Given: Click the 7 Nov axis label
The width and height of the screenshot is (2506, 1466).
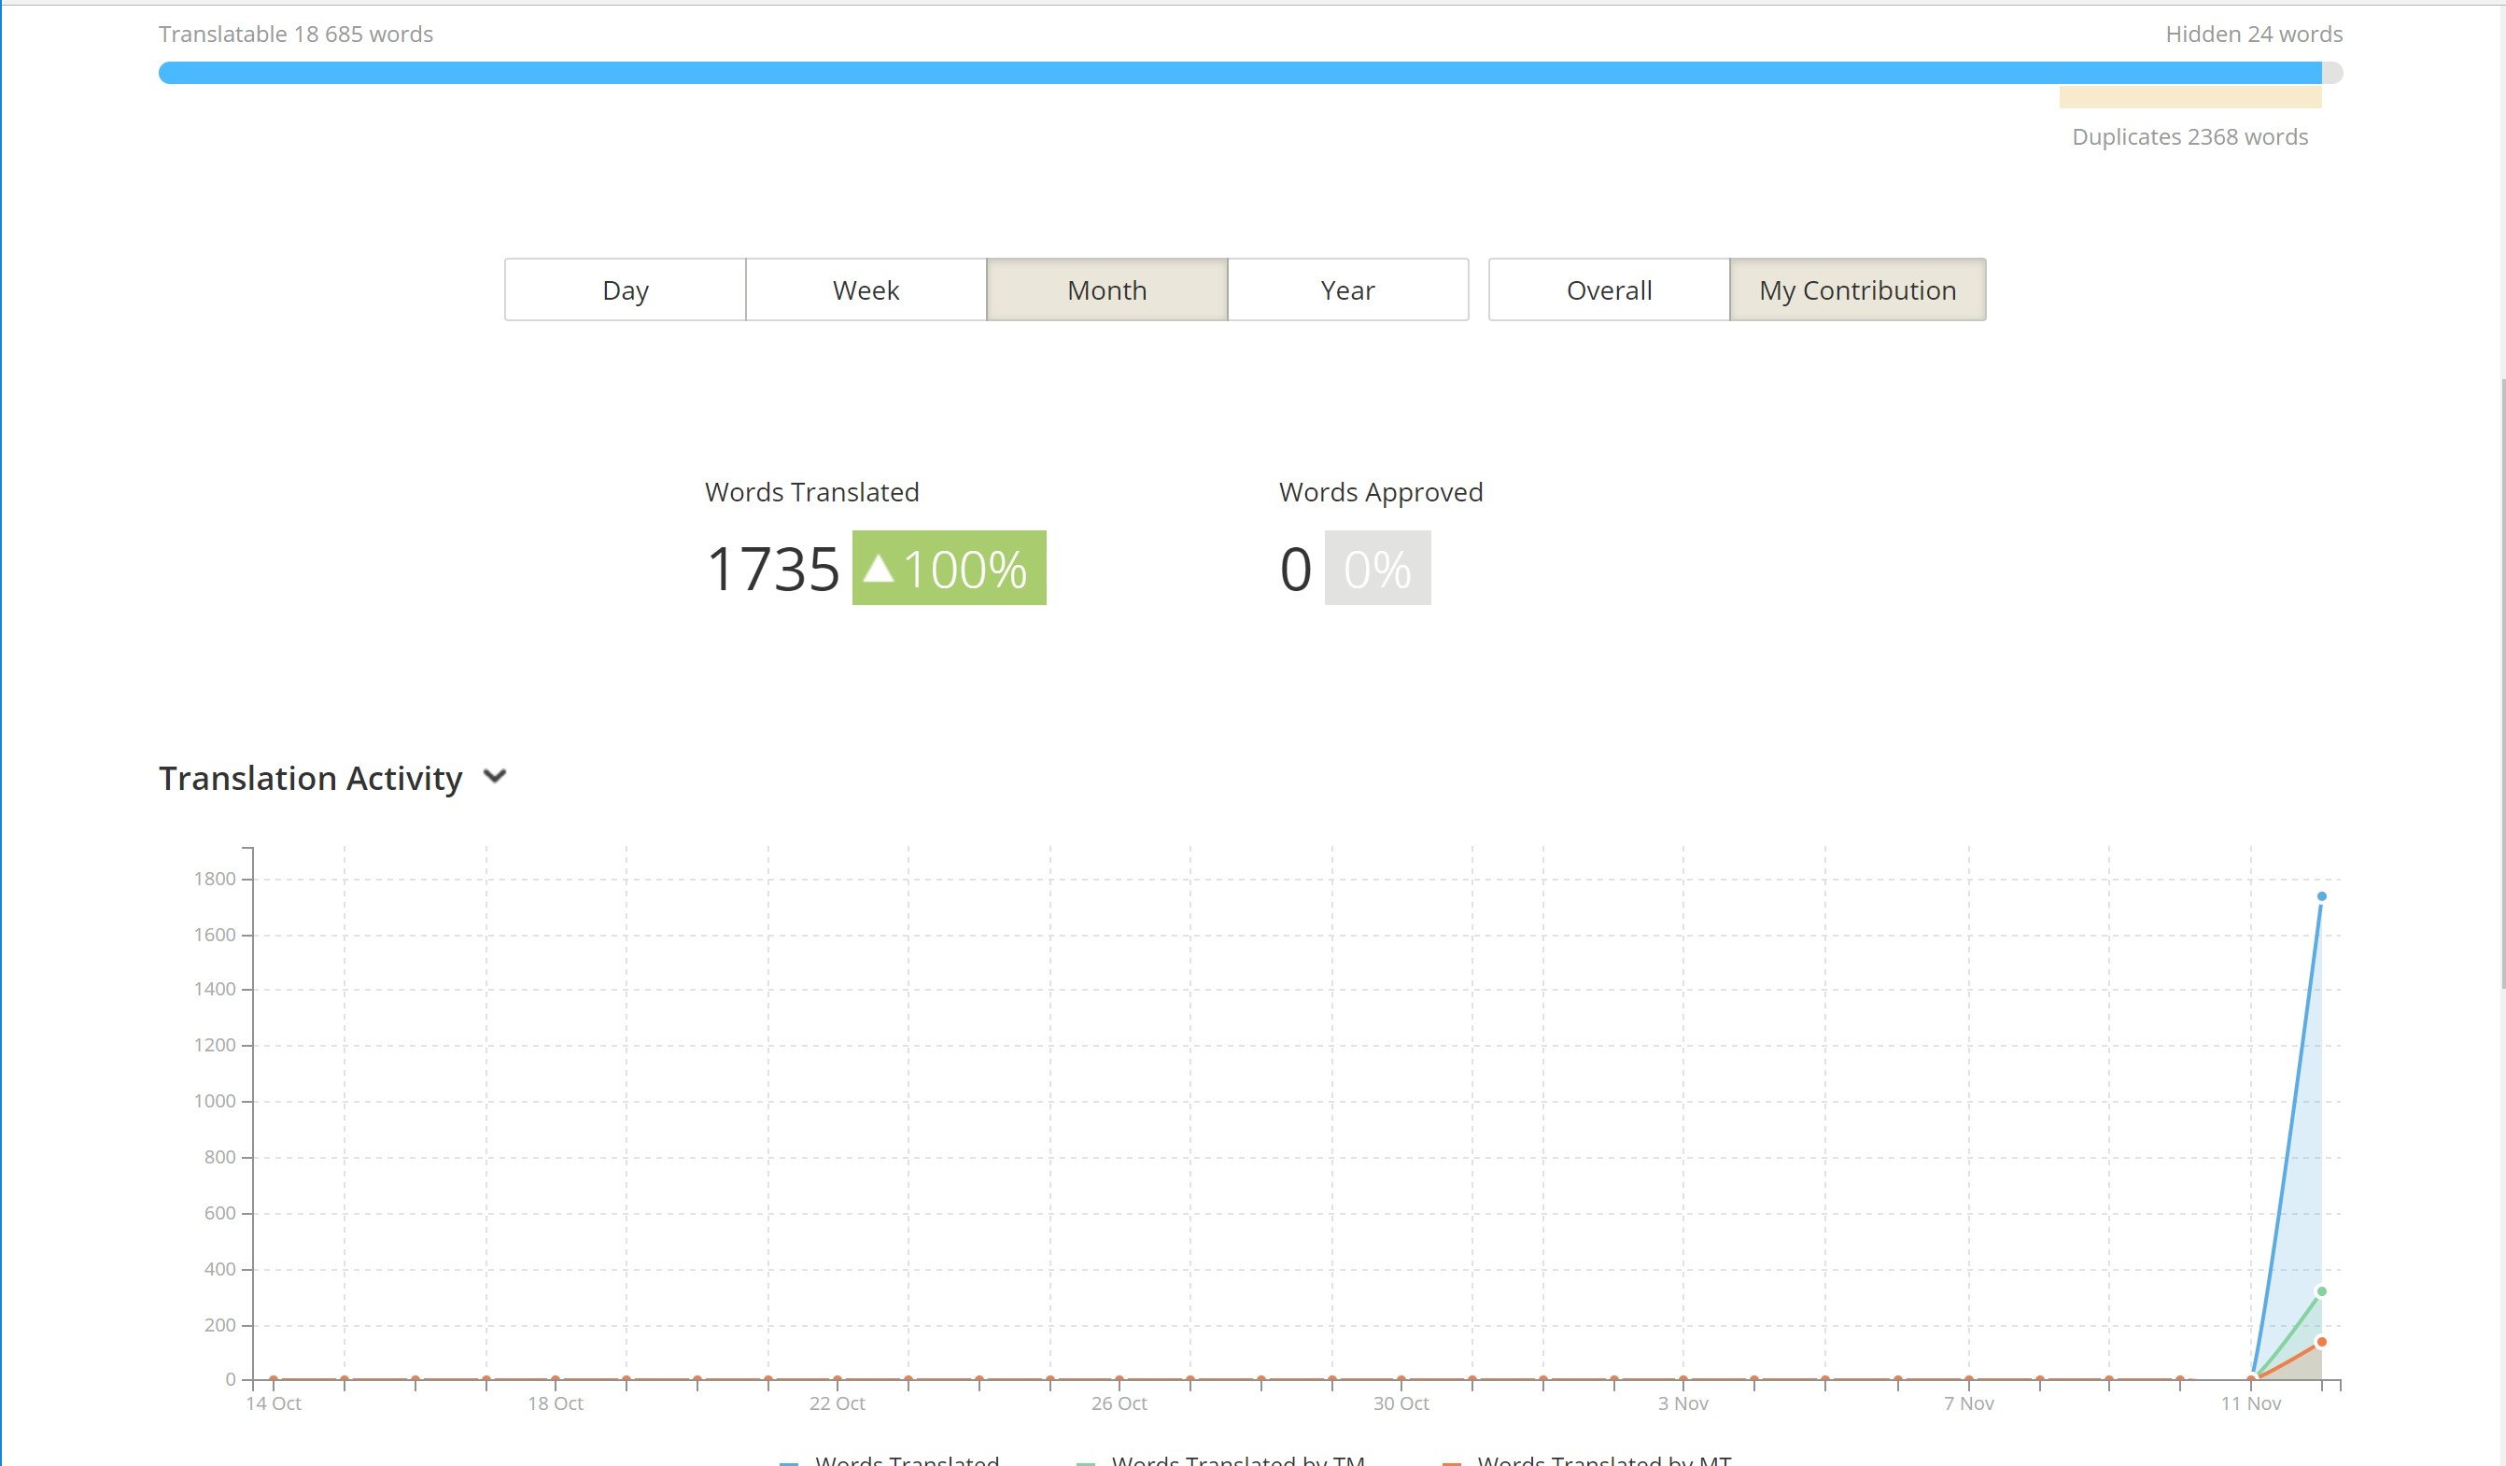Looking at the screenshot, I should pyautogui.click(x=1969, y=1403).
